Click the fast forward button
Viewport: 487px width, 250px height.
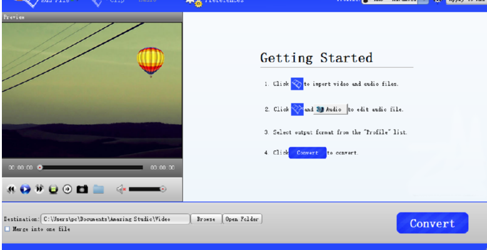click(x=39, y=189)
